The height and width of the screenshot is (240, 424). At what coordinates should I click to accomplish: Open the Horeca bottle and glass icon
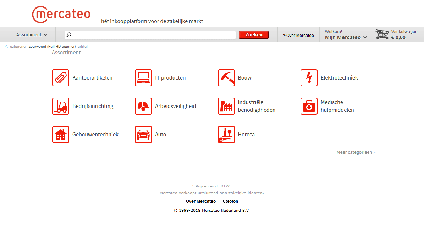tap(226, 135)
